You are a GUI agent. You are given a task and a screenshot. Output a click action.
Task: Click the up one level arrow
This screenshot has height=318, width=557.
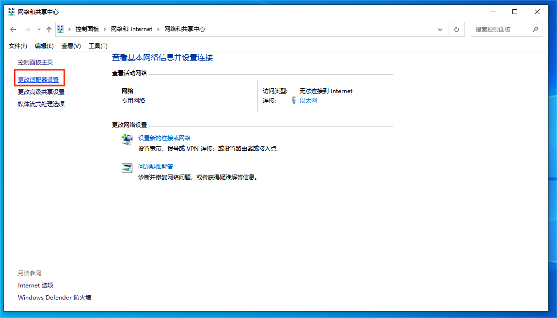[x=49, y=30]
